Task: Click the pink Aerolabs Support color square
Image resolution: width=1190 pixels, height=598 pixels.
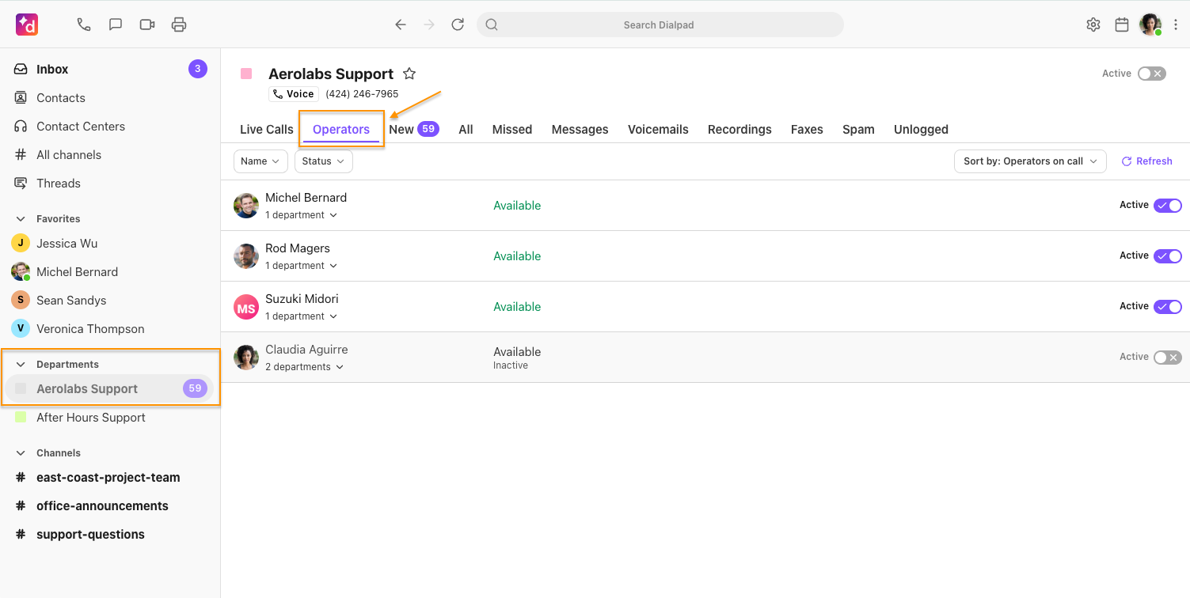Action: tap(246, 74)
